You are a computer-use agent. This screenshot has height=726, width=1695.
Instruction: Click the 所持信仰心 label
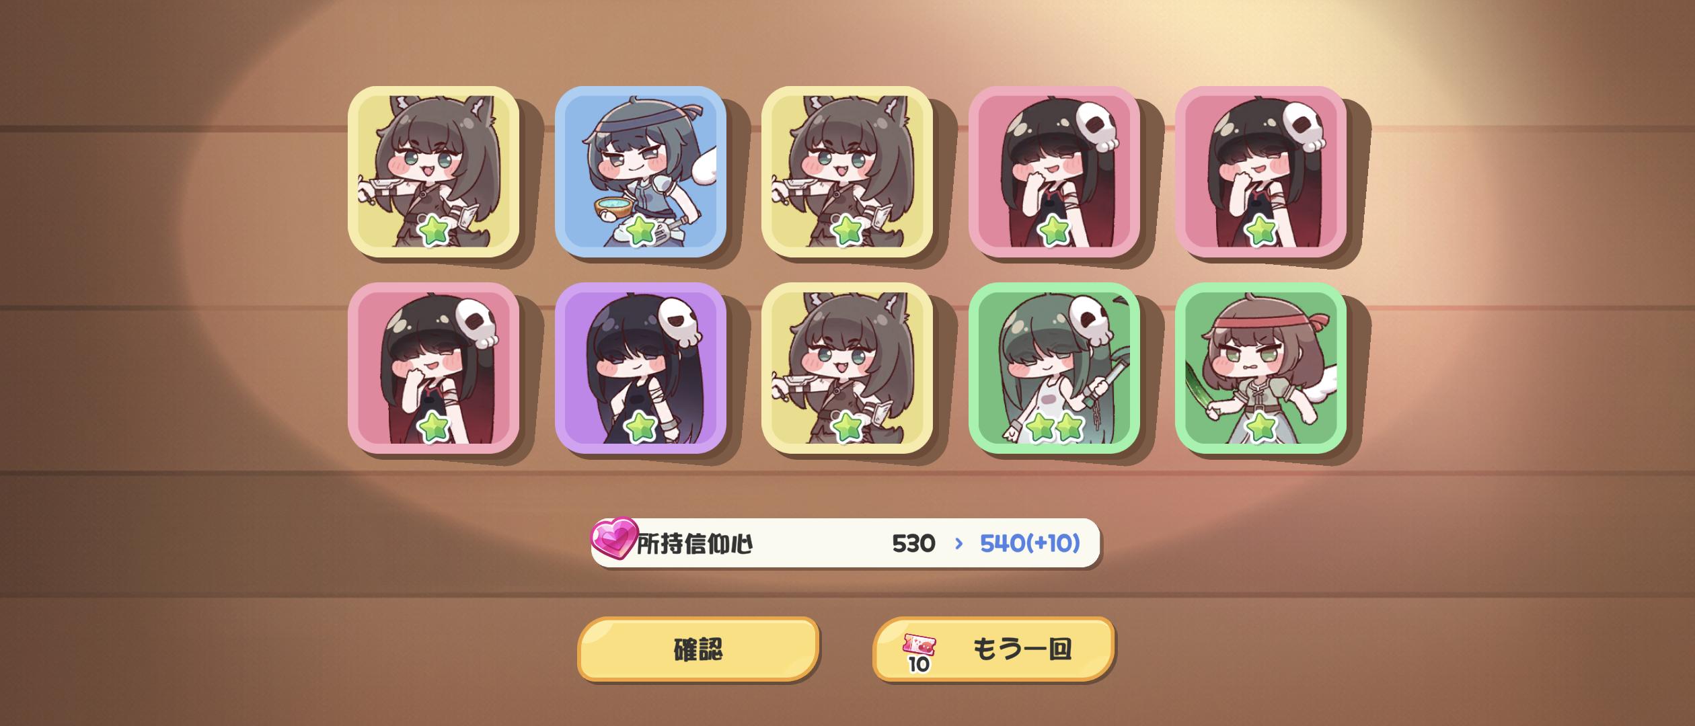[694, 544]
